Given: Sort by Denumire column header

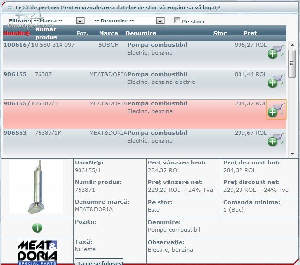Looking at the screenshot, I should click(x=141, y=33).
